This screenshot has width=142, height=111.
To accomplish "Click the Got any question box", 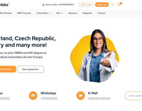I will click(x=134, y=96).
